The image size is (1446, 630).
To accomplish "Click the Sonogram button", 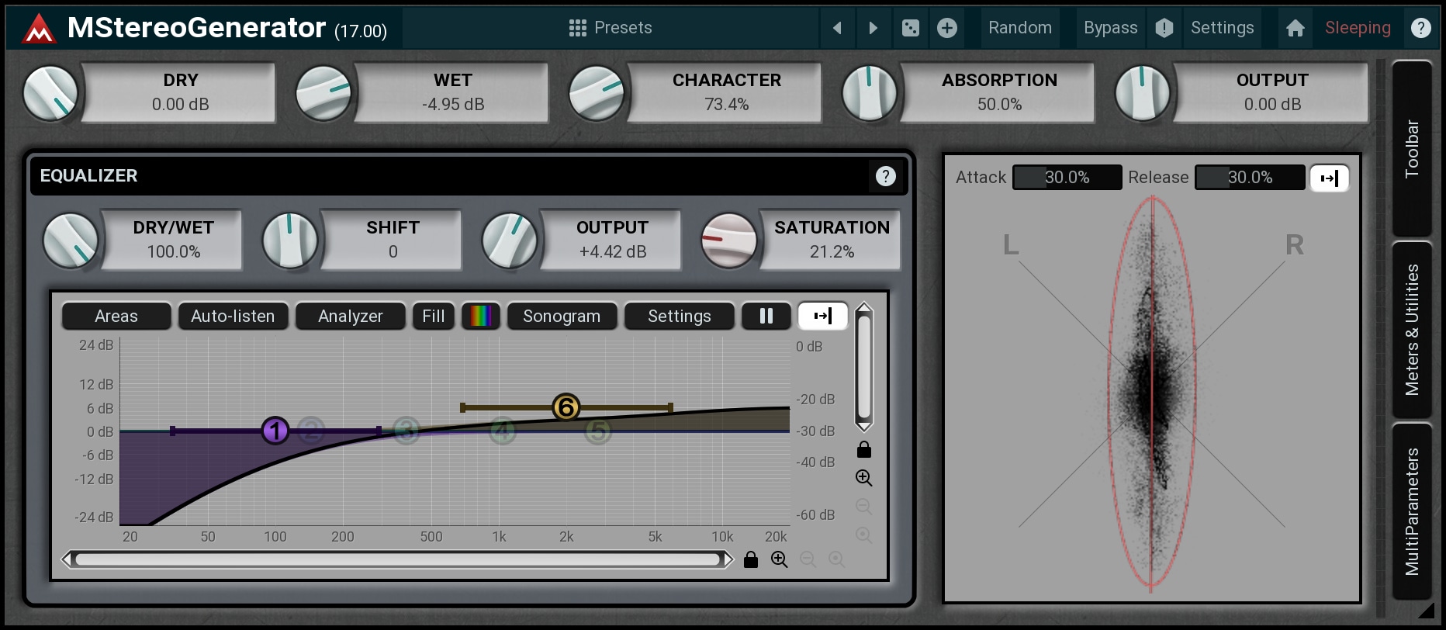I will (x=562, y=316).
